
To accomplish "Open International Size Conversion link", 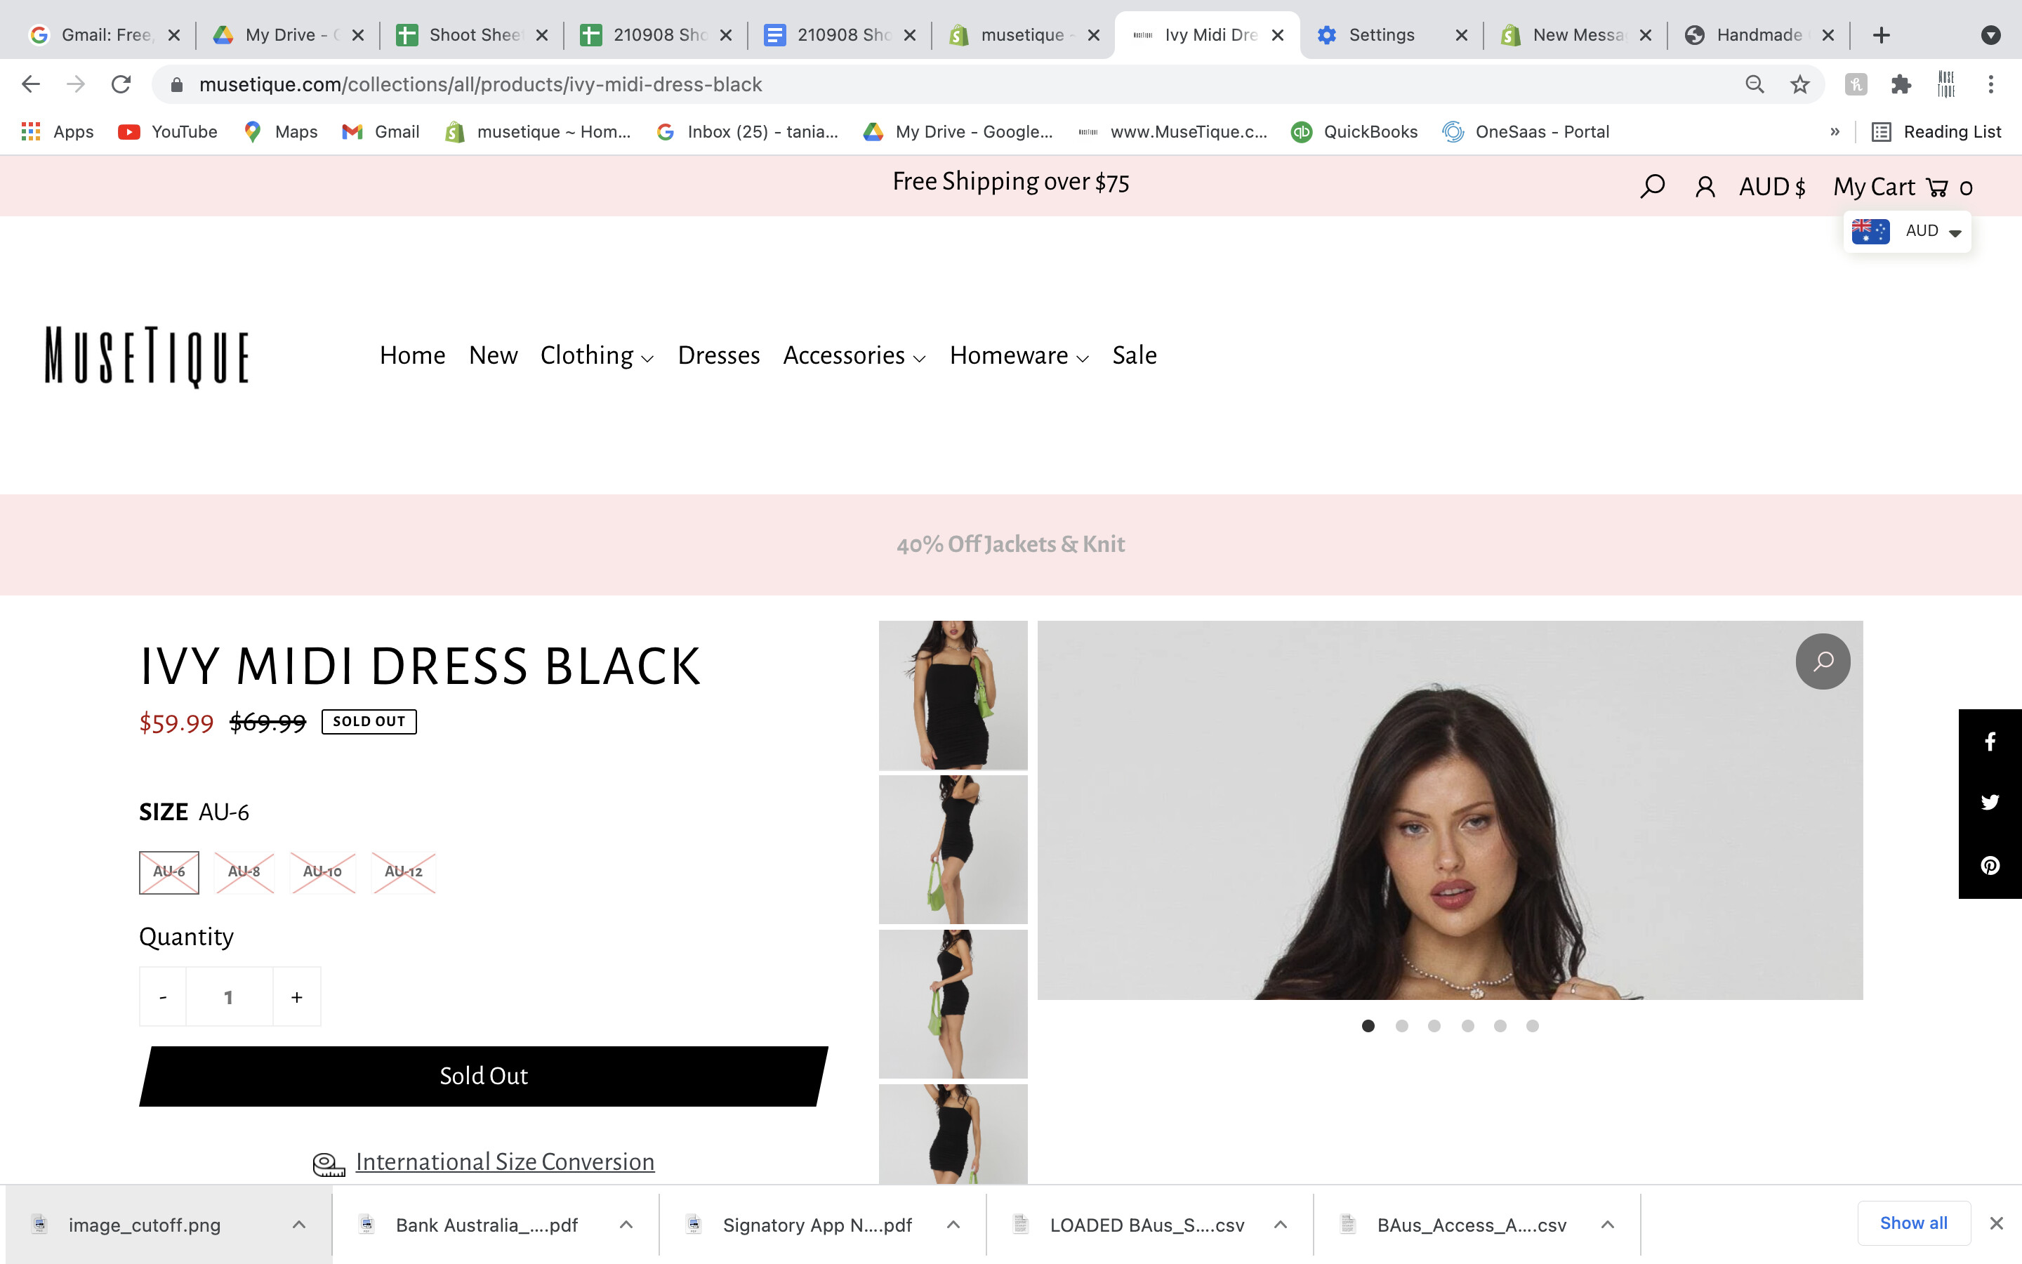I will 505,1162.
